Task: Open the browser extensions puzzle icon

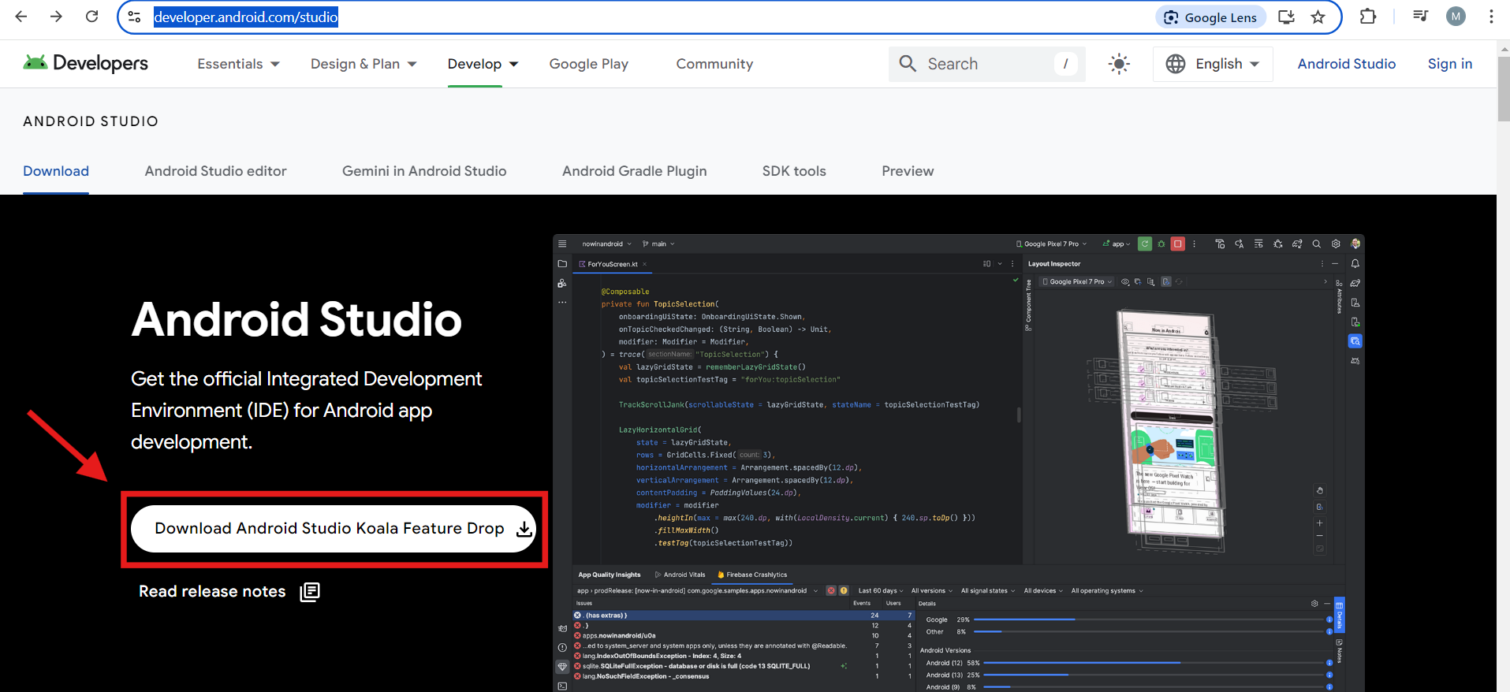Action: 1368,17
